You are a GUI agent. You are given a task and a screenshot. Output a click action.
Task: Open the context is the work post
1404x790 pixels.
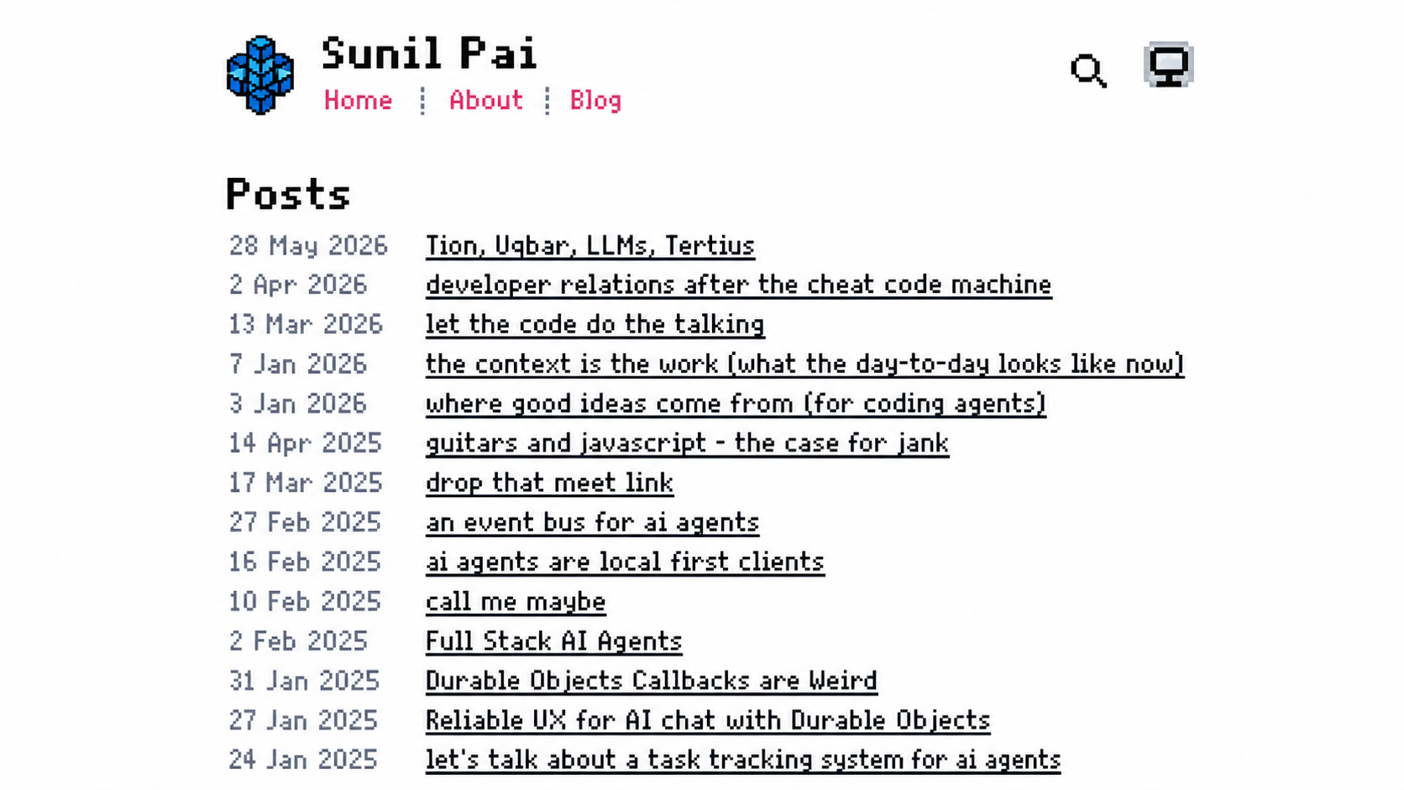(x=804, y=364)
